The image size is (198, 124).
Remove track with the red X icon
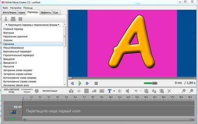[20, 107]
